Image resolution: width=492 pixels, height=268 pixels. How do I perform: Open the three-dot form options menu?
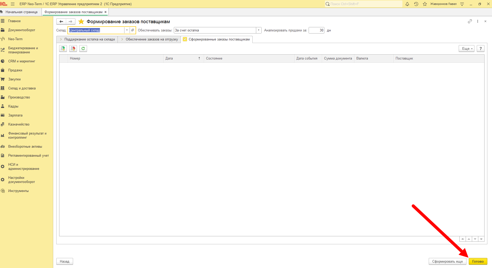(478, 21)
